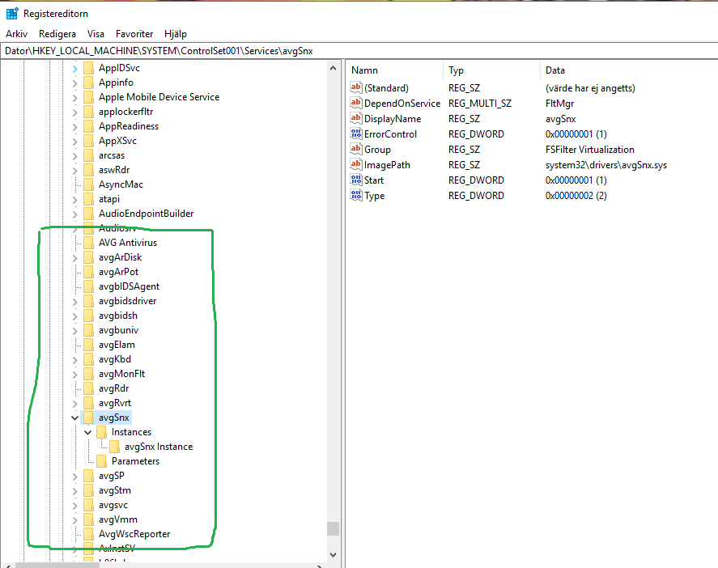Screen dimensions: 718x568
Task: Collapse the avgSnx key
Action: click(74, 418)
